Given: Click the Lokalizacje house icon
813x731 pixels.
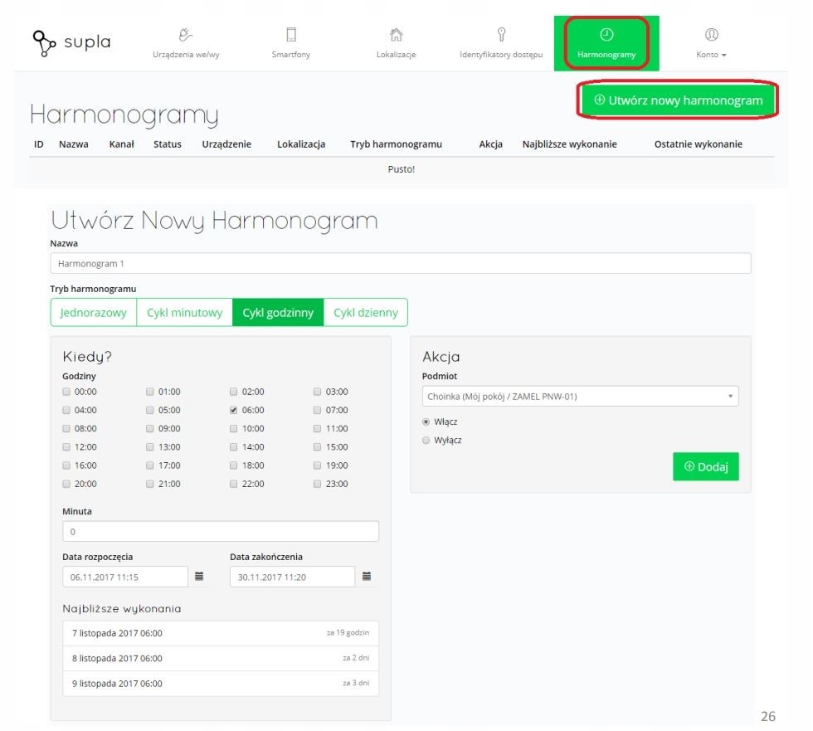Looking at the screenshot, I should click(x=396, y=35).
